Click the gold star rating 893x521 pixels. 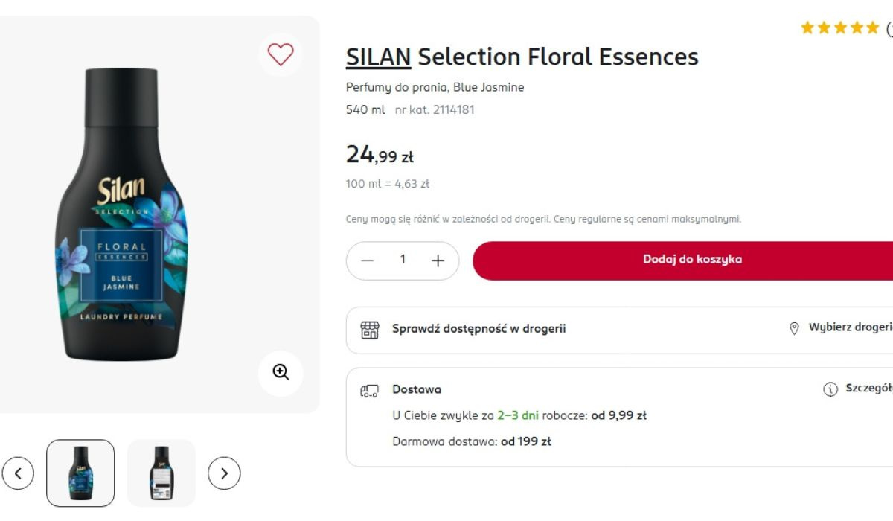(x=839, y=28)
